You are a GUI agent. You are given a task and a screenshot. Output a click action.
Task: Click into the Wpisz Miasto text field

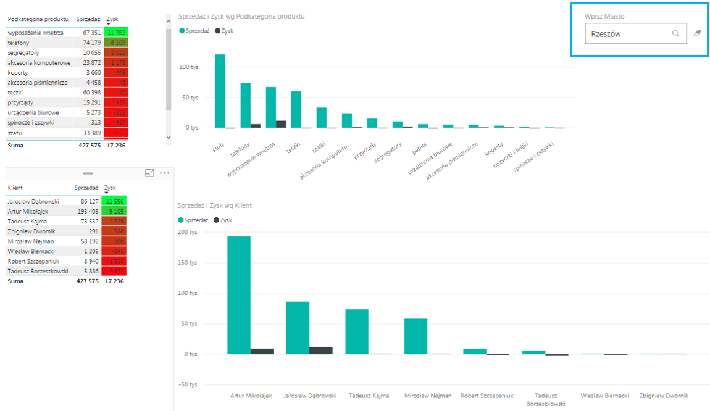click(x=627, y=34)
